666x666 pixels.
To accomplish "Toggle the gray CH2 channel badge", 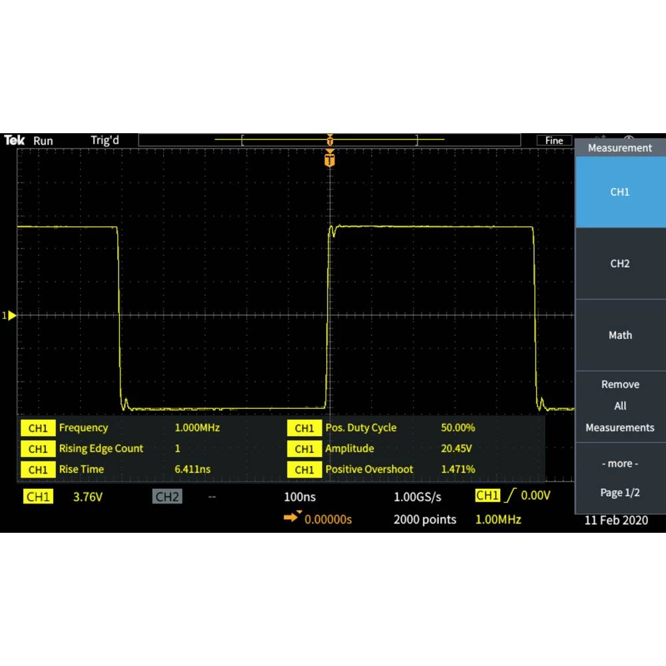I will [x=167, y=497].
